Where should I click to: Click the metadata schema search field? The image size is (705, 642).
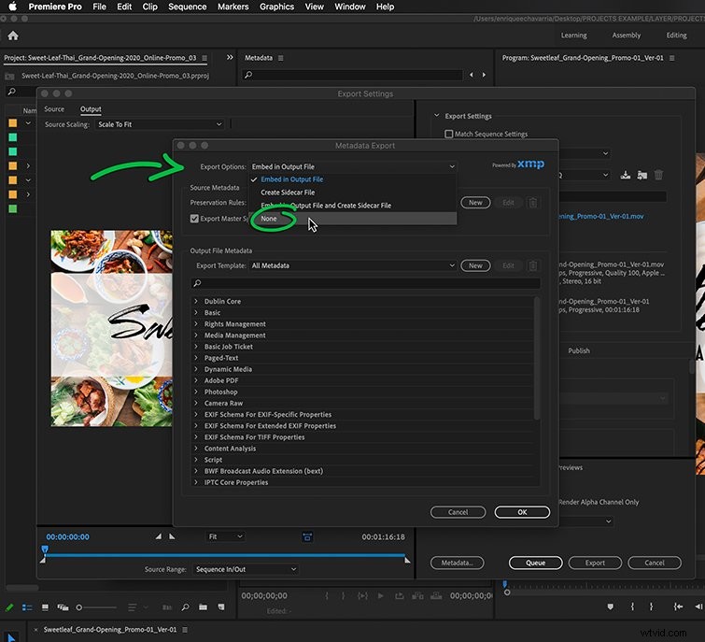[365, 283]
